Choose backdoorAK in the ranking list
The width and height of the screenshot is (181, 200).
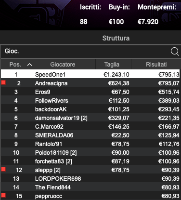coord(90,109)
